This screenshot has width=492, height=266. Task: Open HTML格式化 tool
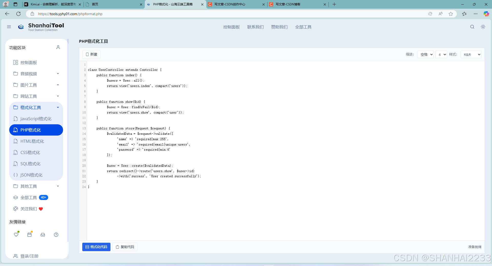(x=36, y=141)
